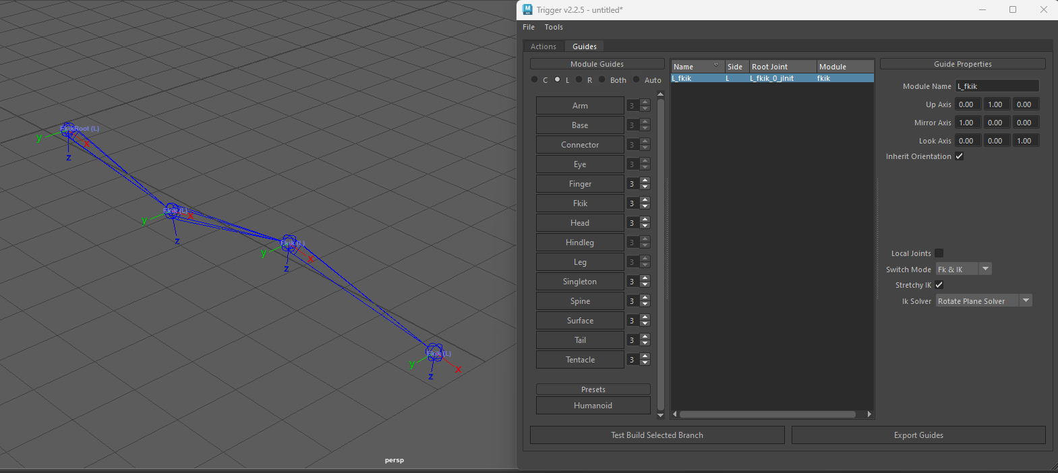Create an Fkik module guide
The width and height of the screenshot is (1058, 473).
click(x=580, y=203)
